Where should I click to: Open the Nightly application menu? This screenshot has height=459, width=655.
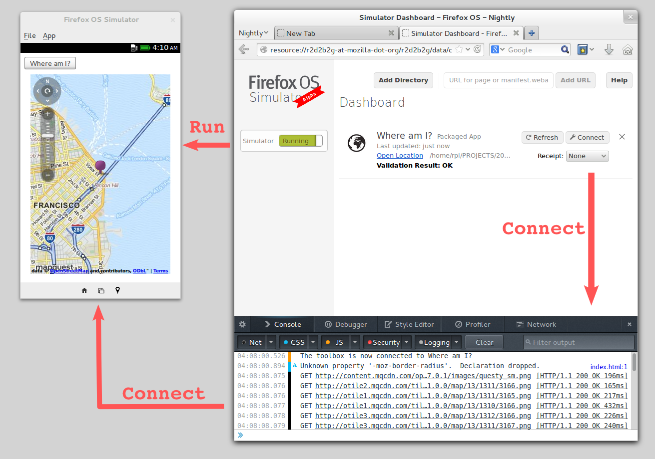tap(253, 33)
